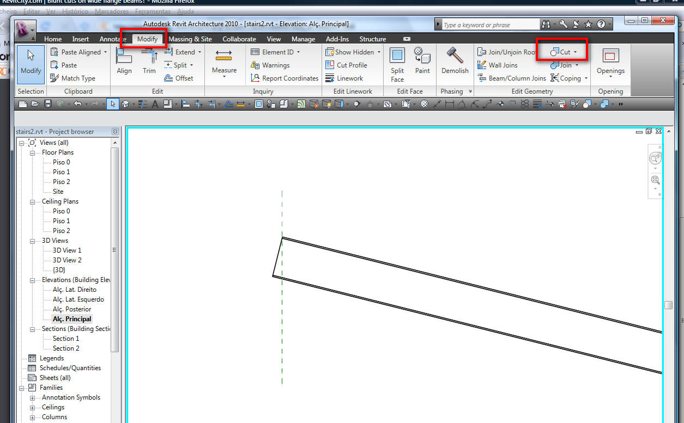Screen dimensions: 684x423
Task: Click the Match Type tool
Action: click(x=72, y=78)
